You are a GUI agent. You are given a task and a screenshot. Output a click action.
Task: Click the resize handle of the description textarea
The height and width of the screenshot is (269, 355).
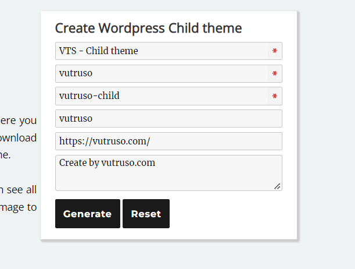[x=277, y=186]
